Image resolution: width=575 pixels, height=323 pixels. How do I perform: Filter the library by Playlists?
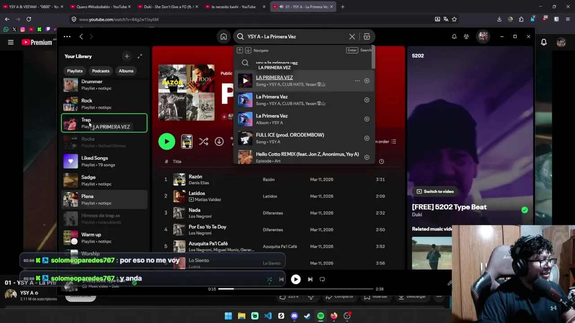click(x=75, y=71)
